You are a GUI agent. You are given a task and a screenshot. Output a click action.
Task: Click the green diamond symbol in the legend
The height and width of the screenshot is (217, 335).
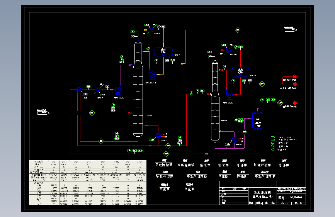coord(273,149)
